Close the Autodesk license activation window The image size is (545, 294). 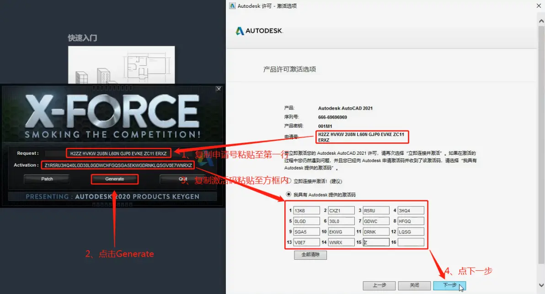coord(539,5)
